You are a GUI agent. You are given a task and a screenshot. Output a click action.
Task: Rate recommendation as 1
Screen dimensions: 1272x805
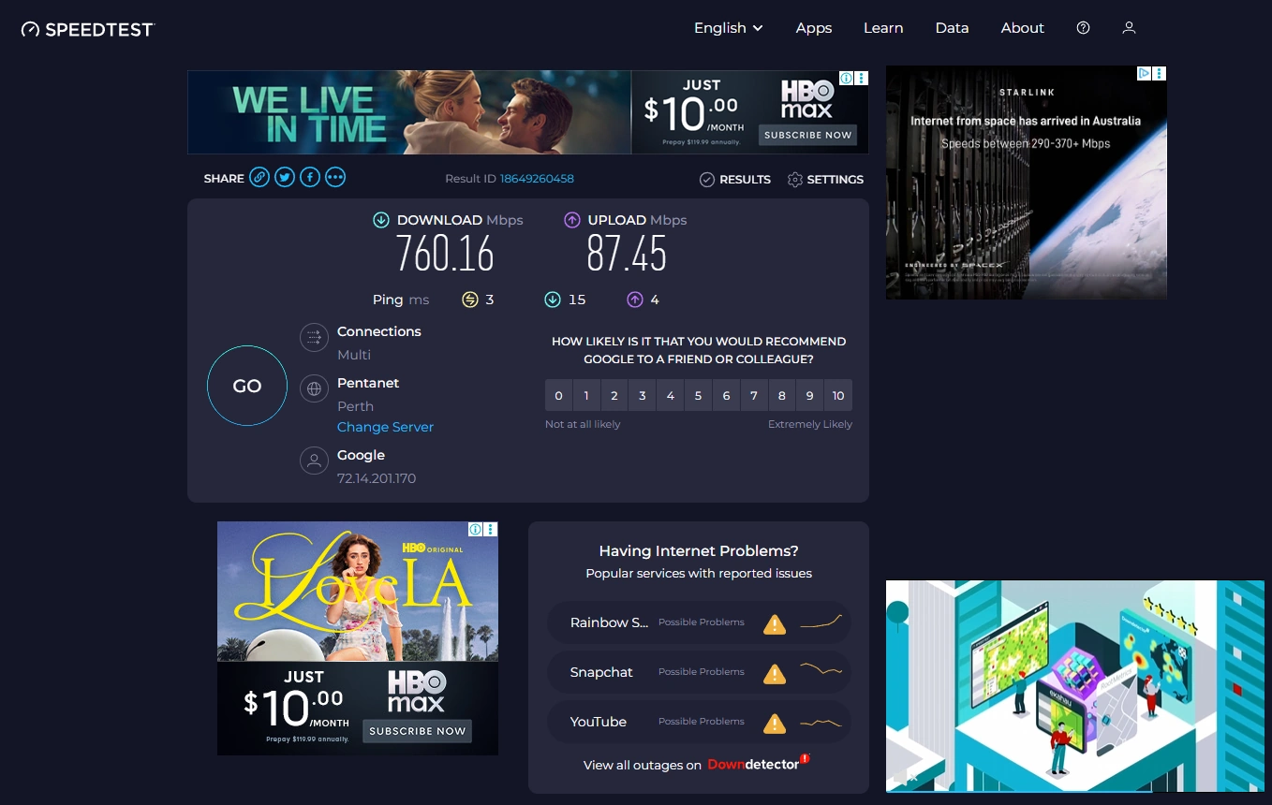tap(586, 395)
